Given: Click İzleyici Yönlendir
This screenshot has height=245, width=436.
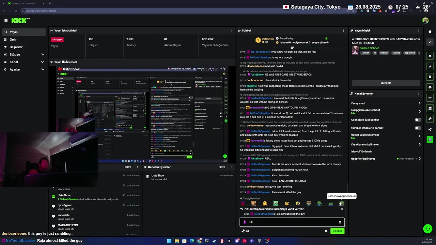Looking at the screenshot, I should click(361, 151).
